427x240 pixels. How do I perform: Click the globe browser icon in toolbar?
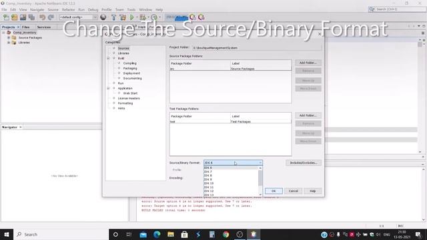click(103, 17)
